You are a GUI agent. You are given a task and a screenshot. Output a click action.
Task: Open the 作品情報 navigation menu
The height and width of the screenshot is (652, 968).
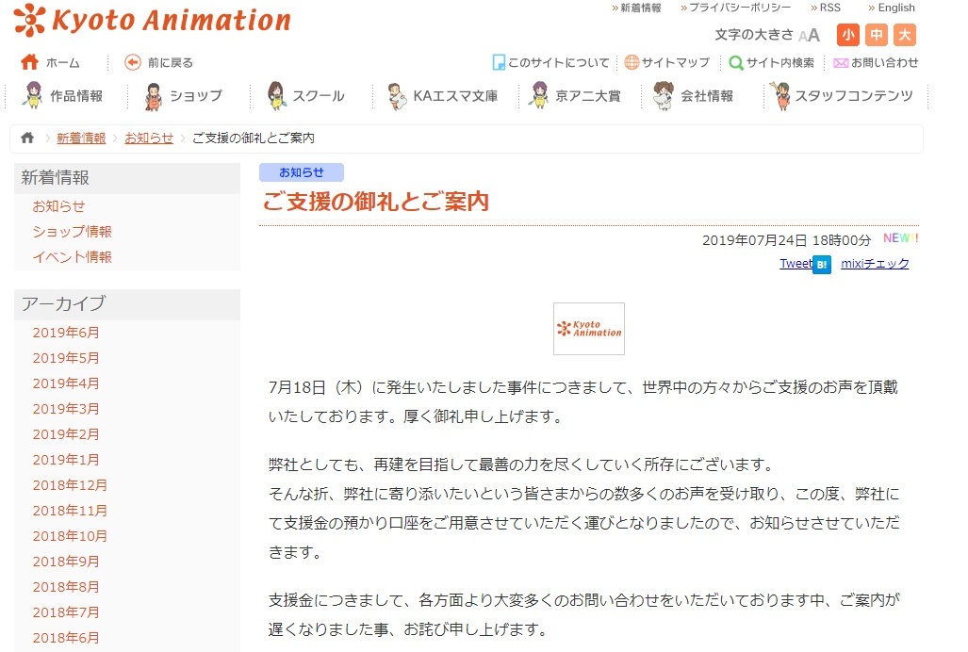point(64,96)
